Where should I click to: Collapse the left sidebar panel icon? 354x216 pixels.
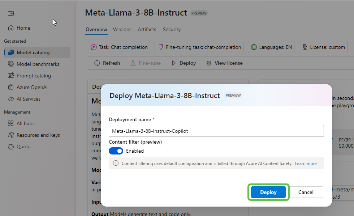[x=11, y=13]
